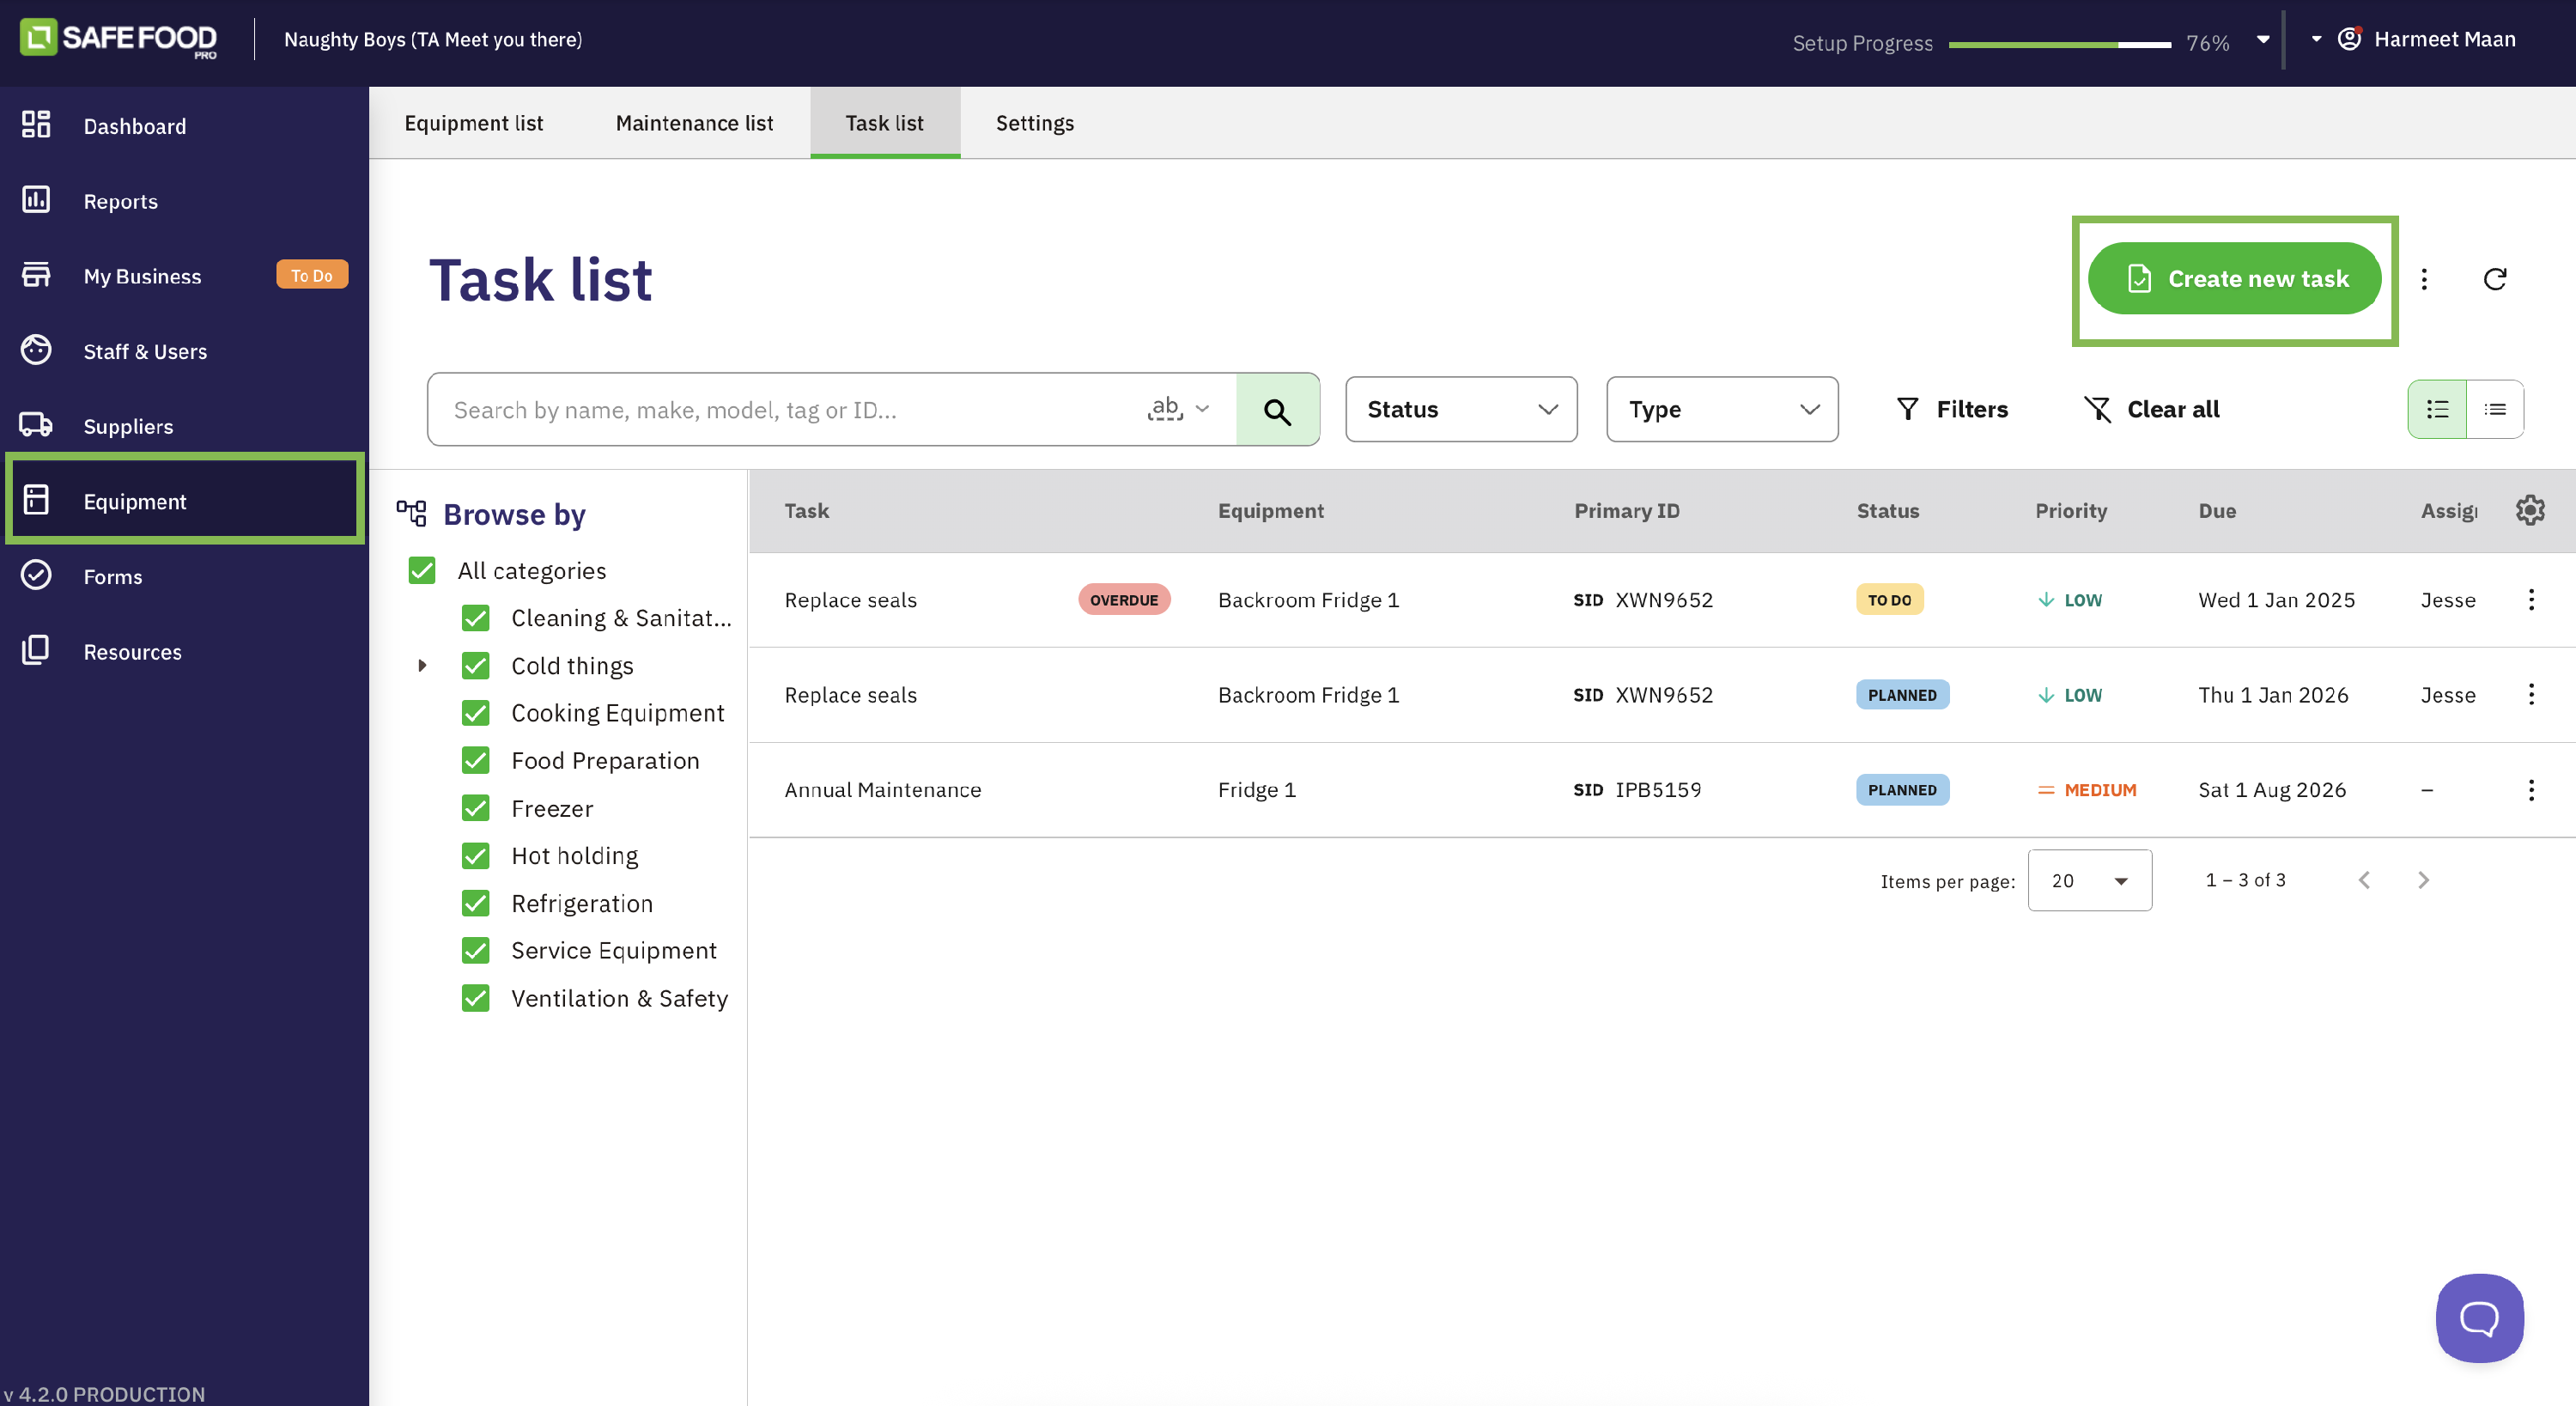The image size is (2576, 1406).
Task: Click the XWN9652 ID due 2026
Action: (1664, 695)
